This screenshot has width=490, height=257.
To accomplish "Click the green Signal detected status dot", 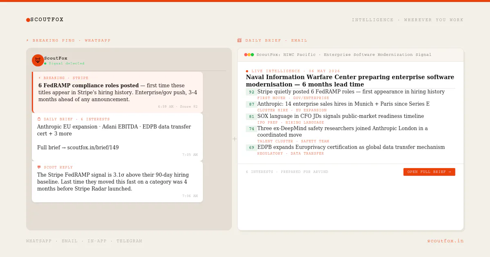I will click(x=45, y=64).
